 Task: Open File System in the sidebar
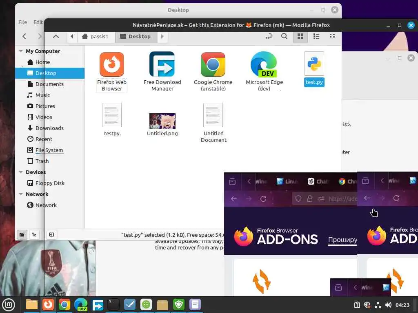point(50,150)
